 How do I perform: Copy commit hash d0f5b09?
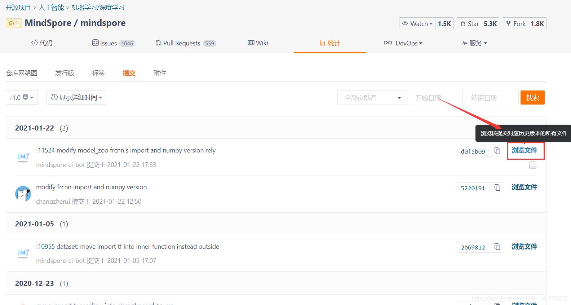[x=497, y=151]
